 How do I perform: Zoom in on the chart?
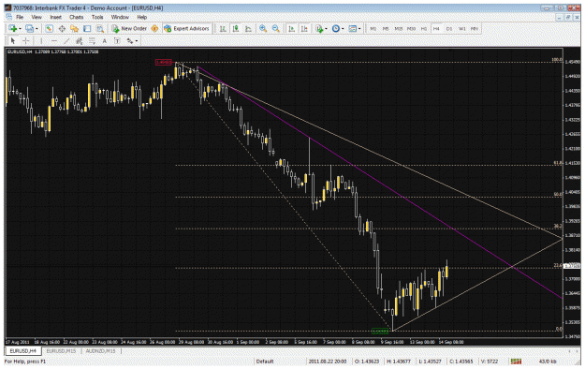tap(263, 28)
